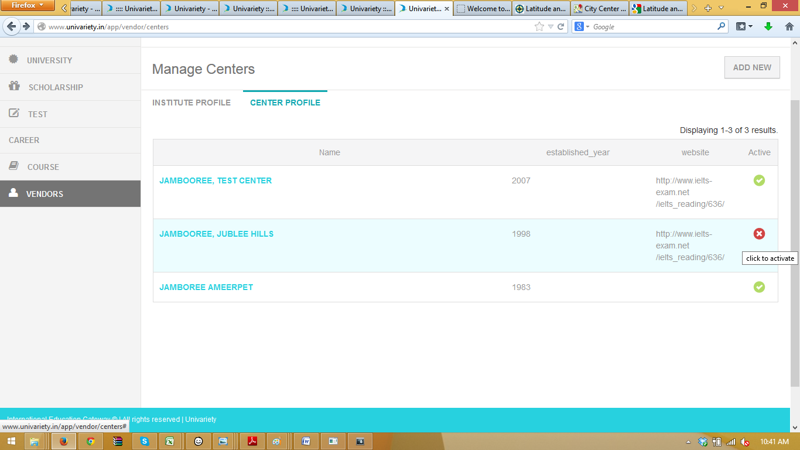Bookmark this page with star icon
Viewport: 800px width, 450px height.
(x=539, y=26)
